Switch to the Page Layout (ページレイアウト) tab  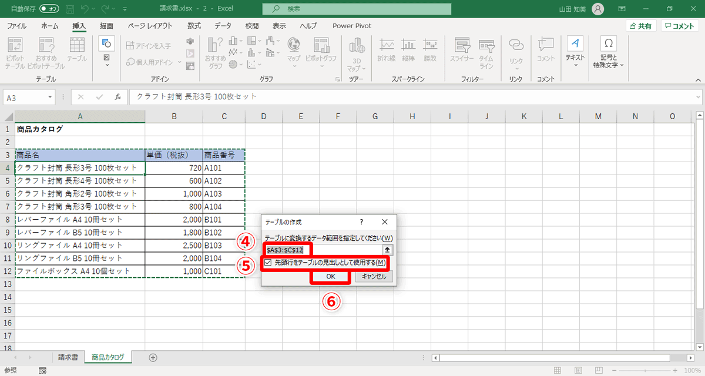pyautogui.click(x=150, y=26)
